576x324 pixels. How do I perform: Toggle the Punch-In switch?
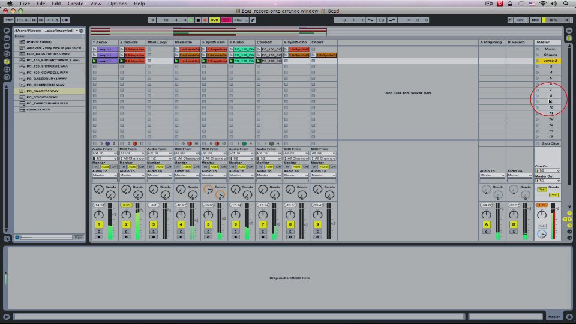coord(371,20)
